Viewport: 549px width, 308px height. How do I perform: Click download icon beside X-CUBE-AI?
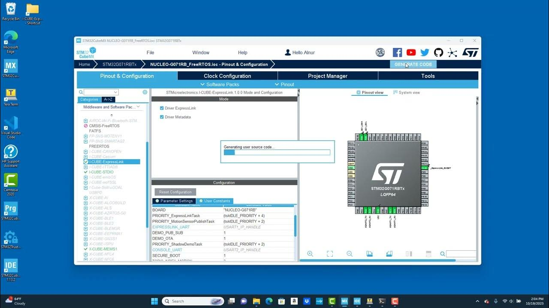pyautogui.click(x=86, y=198)
